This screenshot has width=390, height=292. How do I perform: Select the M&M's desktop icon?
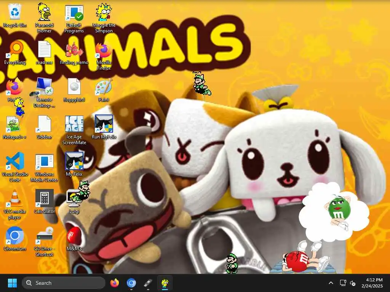pos(74,239)
